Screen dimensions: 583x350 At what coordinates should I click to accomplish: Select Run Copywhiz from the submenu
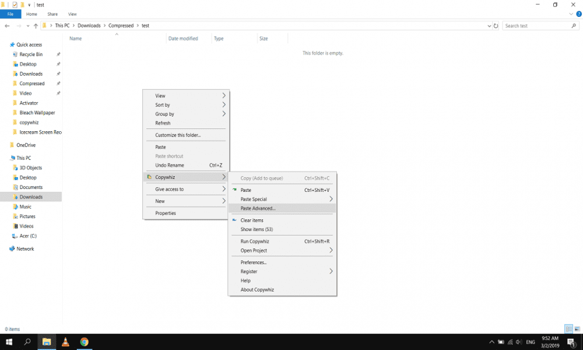pos(283,240)
